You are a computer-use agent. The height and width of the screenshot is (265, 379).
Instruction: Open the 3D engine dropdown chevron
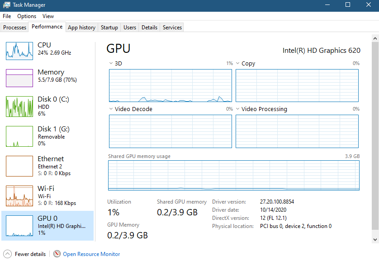pyautogui.click(x=111, y=63)
